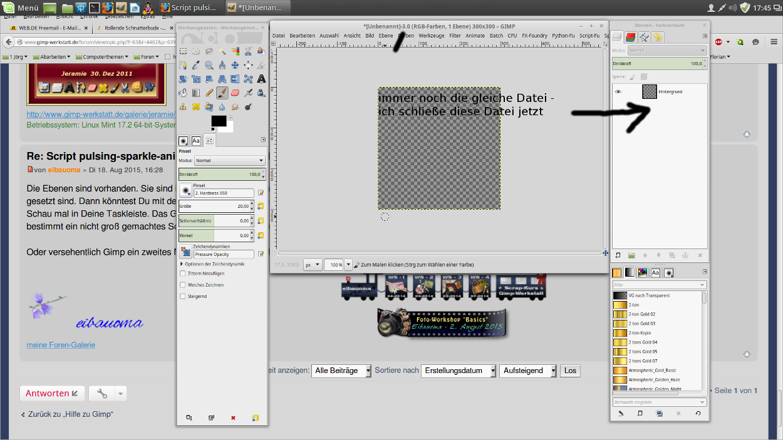Viewport: 783px width, 440px height.
Task: Select the Eraser tool
Action: pyautogui.click(x=236, y=93)
